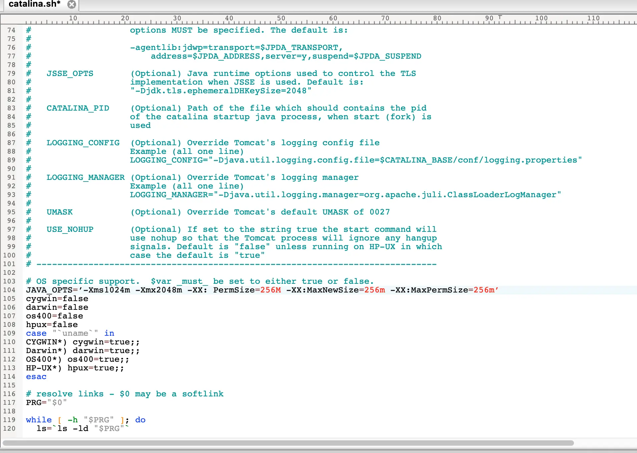This screenshot has height=453, width=637.
Task: Click the USE_NOHUP comment label
Action: tap(70, 229)
